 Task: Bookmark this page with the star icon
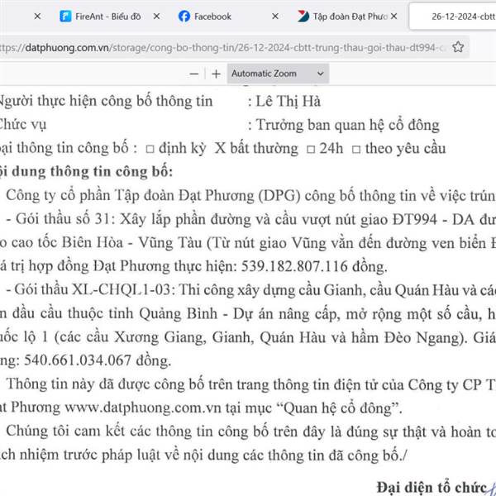pyautogui.click(x=458, y=47)
